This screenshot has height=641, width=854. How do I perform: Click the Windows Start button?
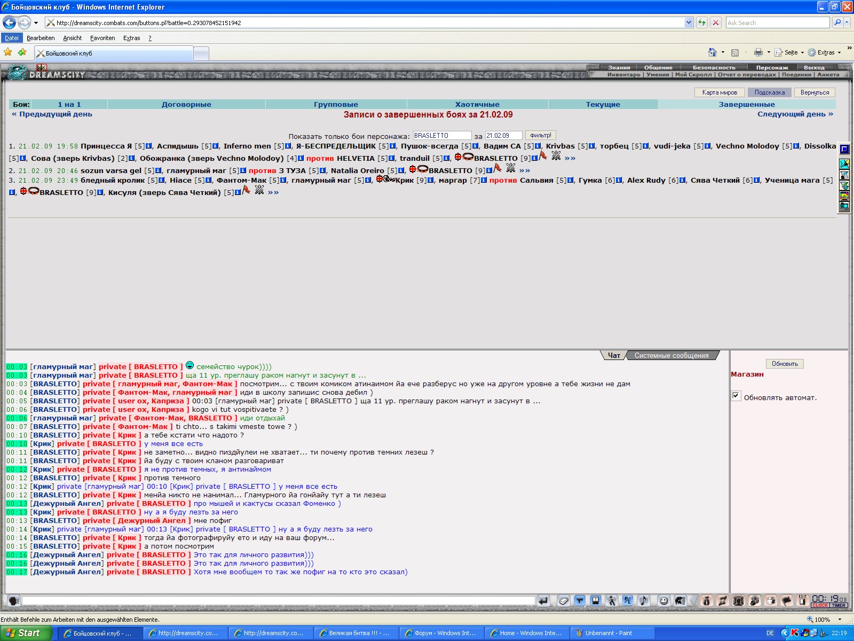pos(26,633)
